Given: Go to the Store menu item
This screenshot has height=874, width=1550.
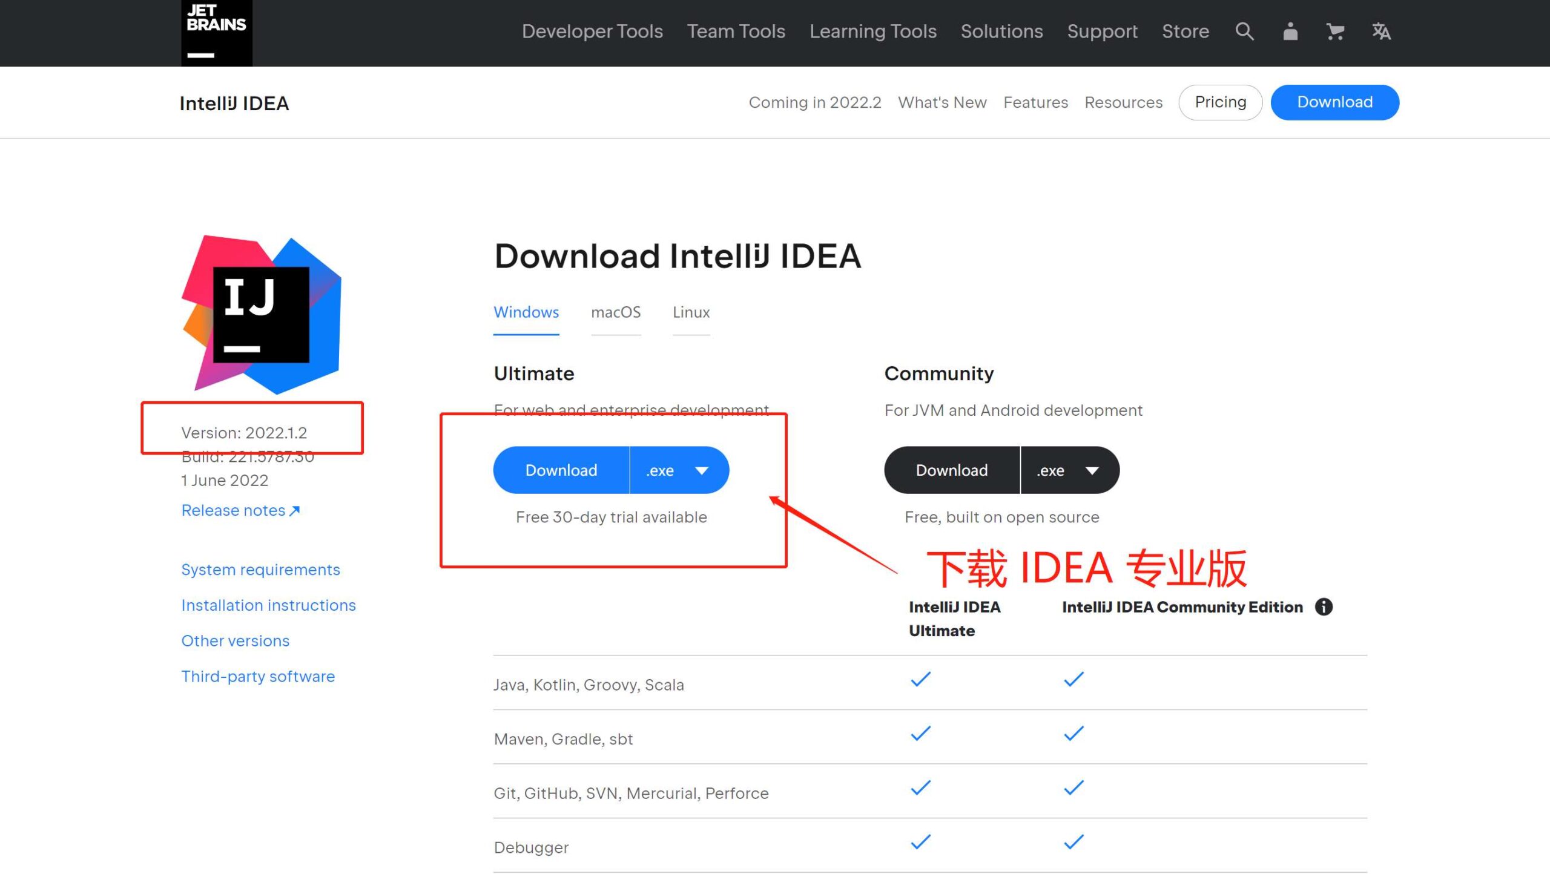Looking at the screenshot, I should click(1185, 31).
